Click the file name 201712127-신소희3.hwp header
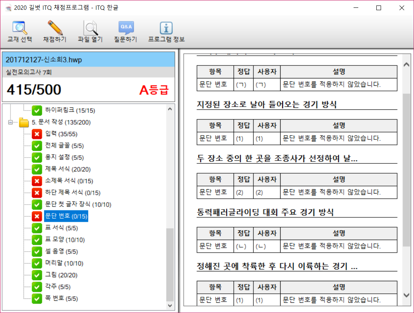 pos(44,60)
